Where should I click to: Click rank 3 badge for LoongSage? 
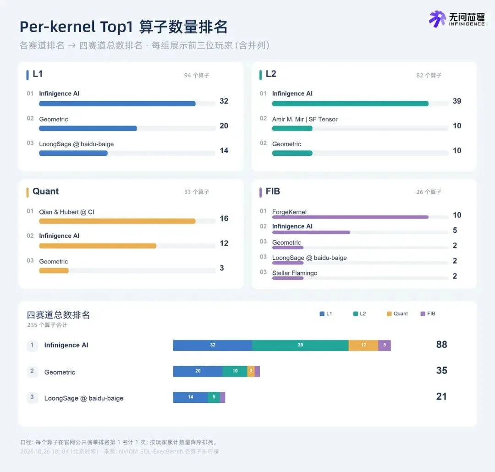(32, 397)
